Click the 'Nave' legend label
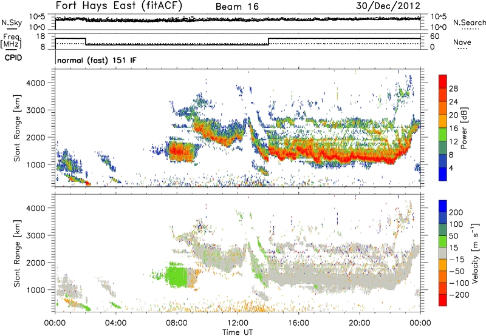This screenshot has width=486, height=336. pos(462,42)
